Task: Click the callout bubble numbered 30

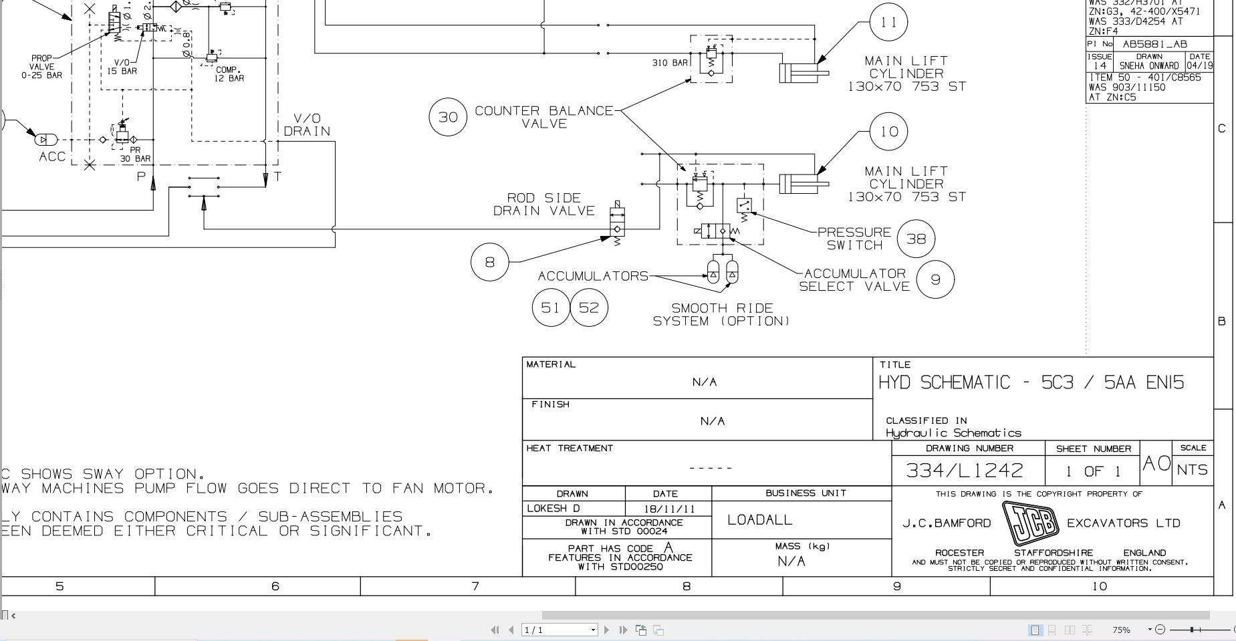Action: pyautogui.click(x=448, y=117)
